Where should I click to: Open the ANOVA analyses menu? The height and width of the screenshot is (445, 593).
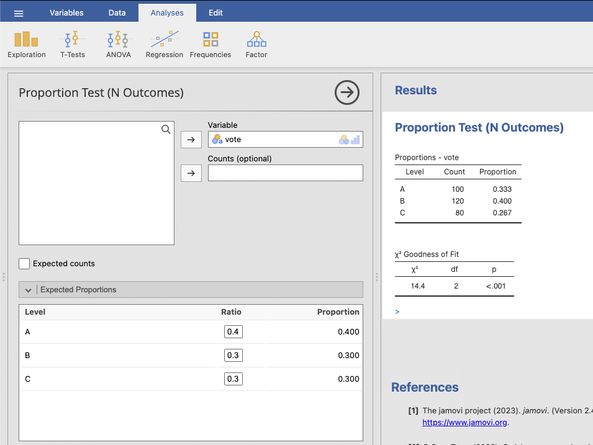coord(118,45)
